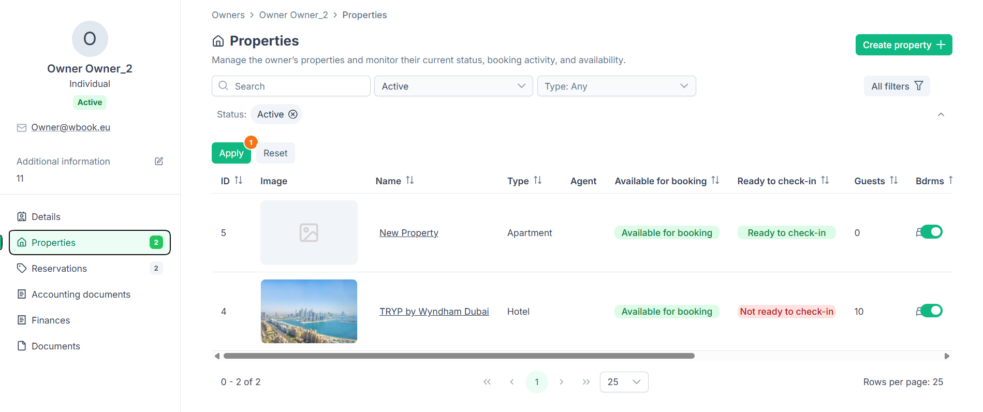Click the email envelope icon
Screen dimensions: 983x412
click(x=22, y=128)
